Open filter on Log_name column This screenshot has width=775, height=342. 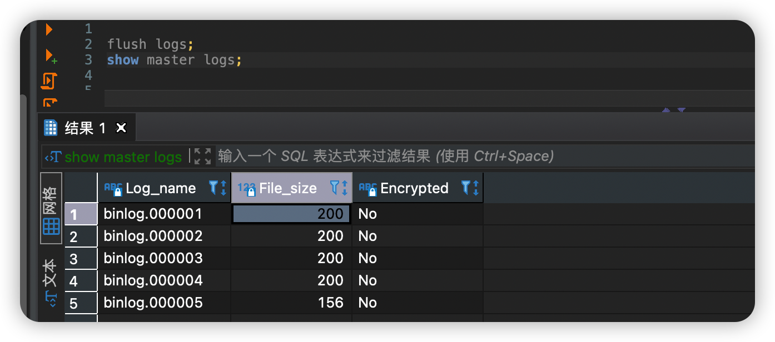pos(213,188)
